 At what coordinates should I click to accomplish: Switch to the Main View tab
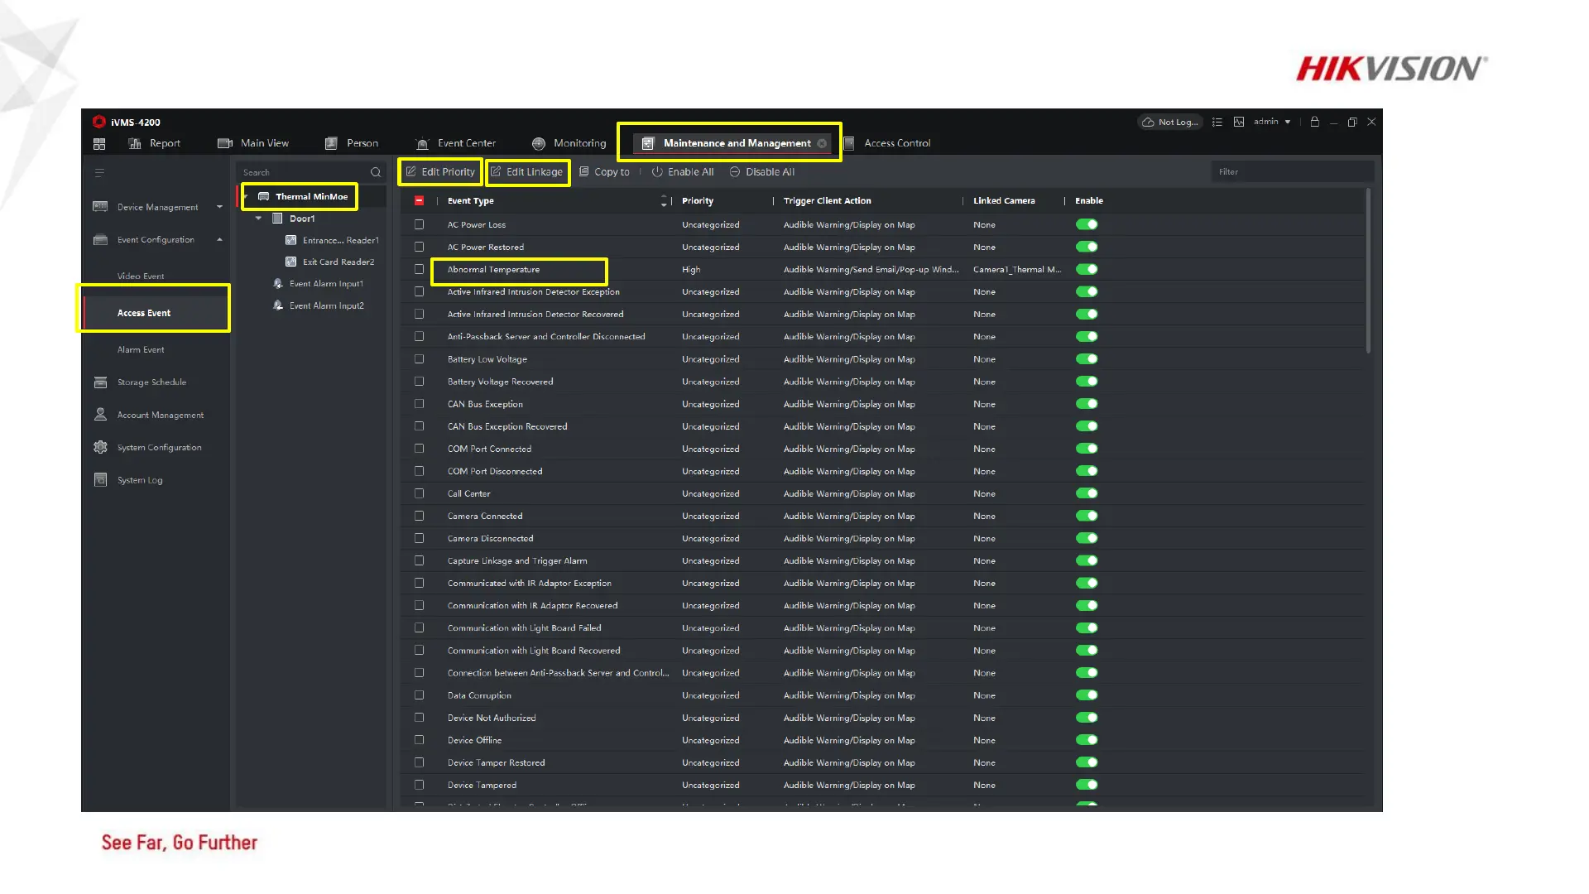point(253,143)
